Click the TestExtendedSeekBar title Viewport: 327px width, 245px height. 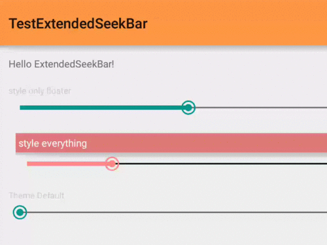(78, 24)
